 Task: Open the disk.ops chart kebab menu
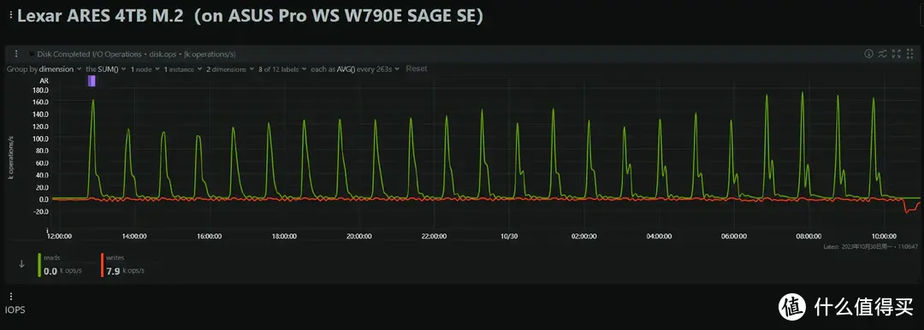[16, 54]
